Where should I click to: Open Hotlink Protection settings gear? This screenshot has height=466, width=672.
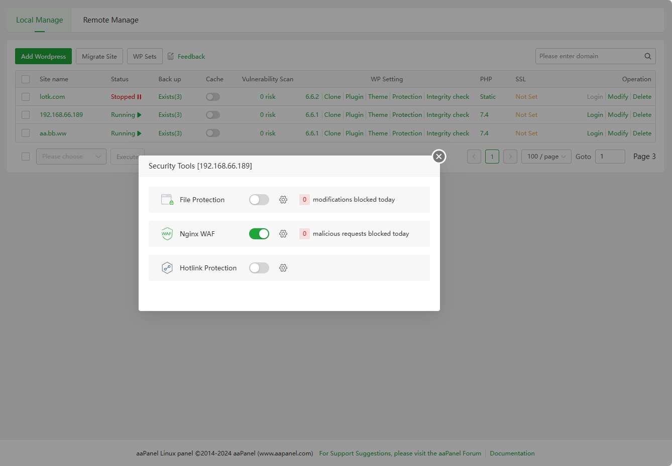[283, 268]
